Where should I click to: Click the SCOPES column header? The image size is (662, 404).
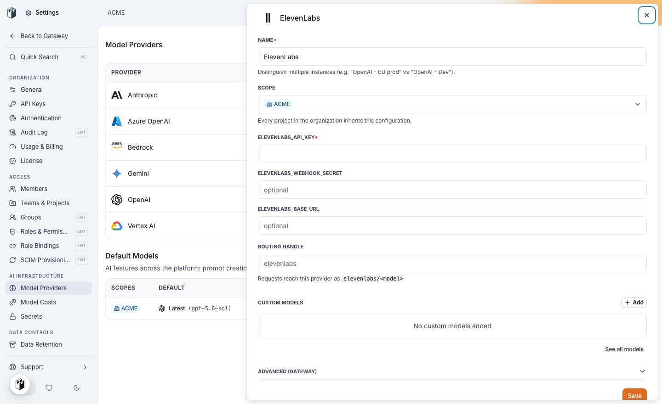point(123,288)
